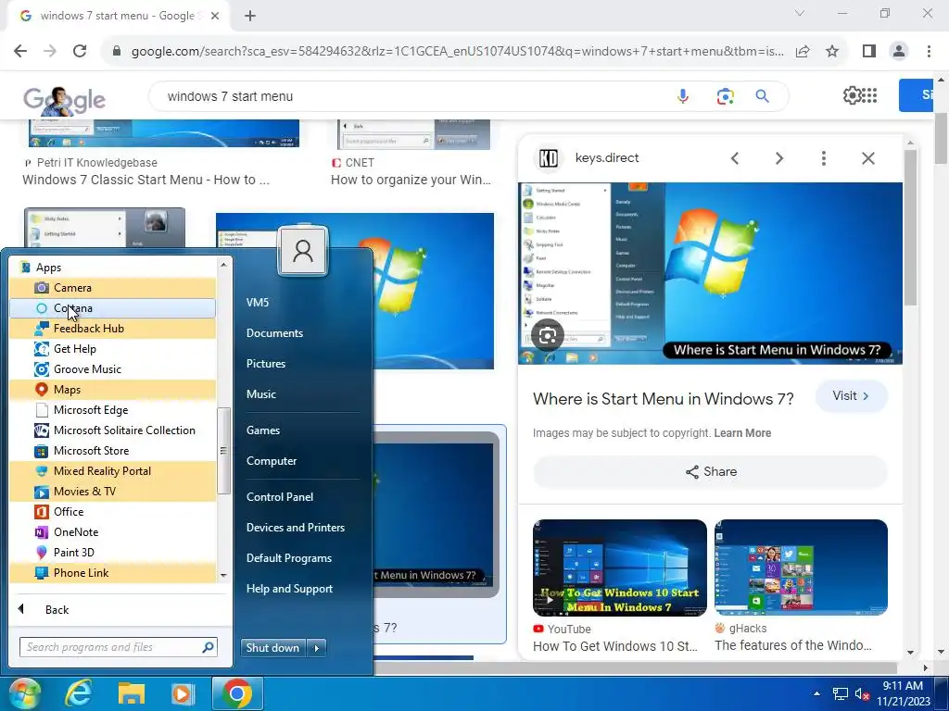Viewport: 949px width, 711px height.
Task: Launch Mixed Reality Portal
Action: point(112,471)
